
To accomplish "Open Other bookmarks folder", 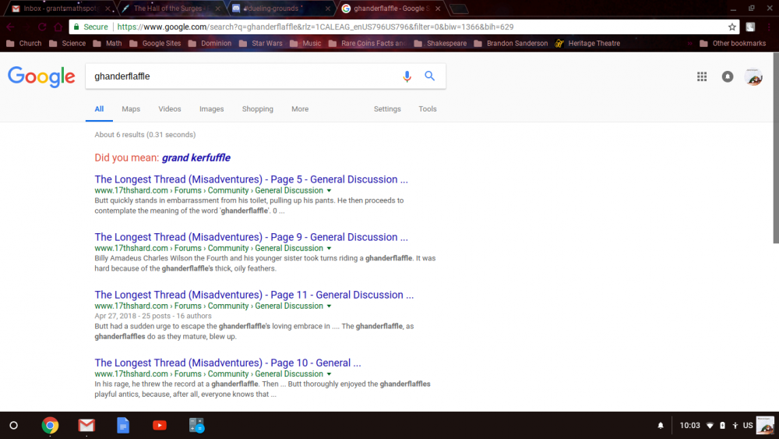I will (733, 43).
